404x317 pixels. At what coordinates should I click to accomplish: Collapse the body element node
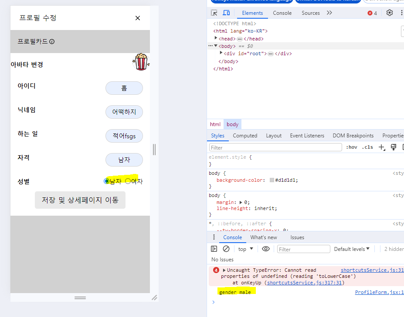tap(216, 46)
